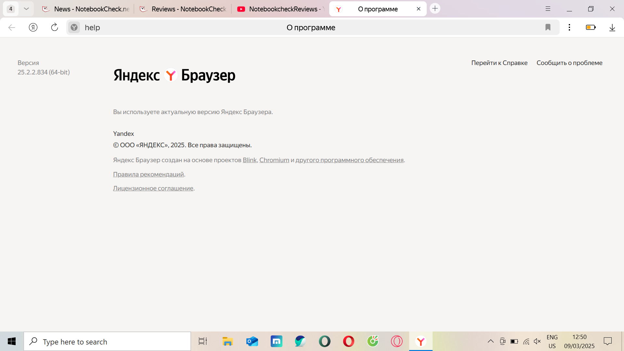The width and height of the screenshot is (624, 351).
Task: Open three-dot page menu
Action: tap(569, 27)
